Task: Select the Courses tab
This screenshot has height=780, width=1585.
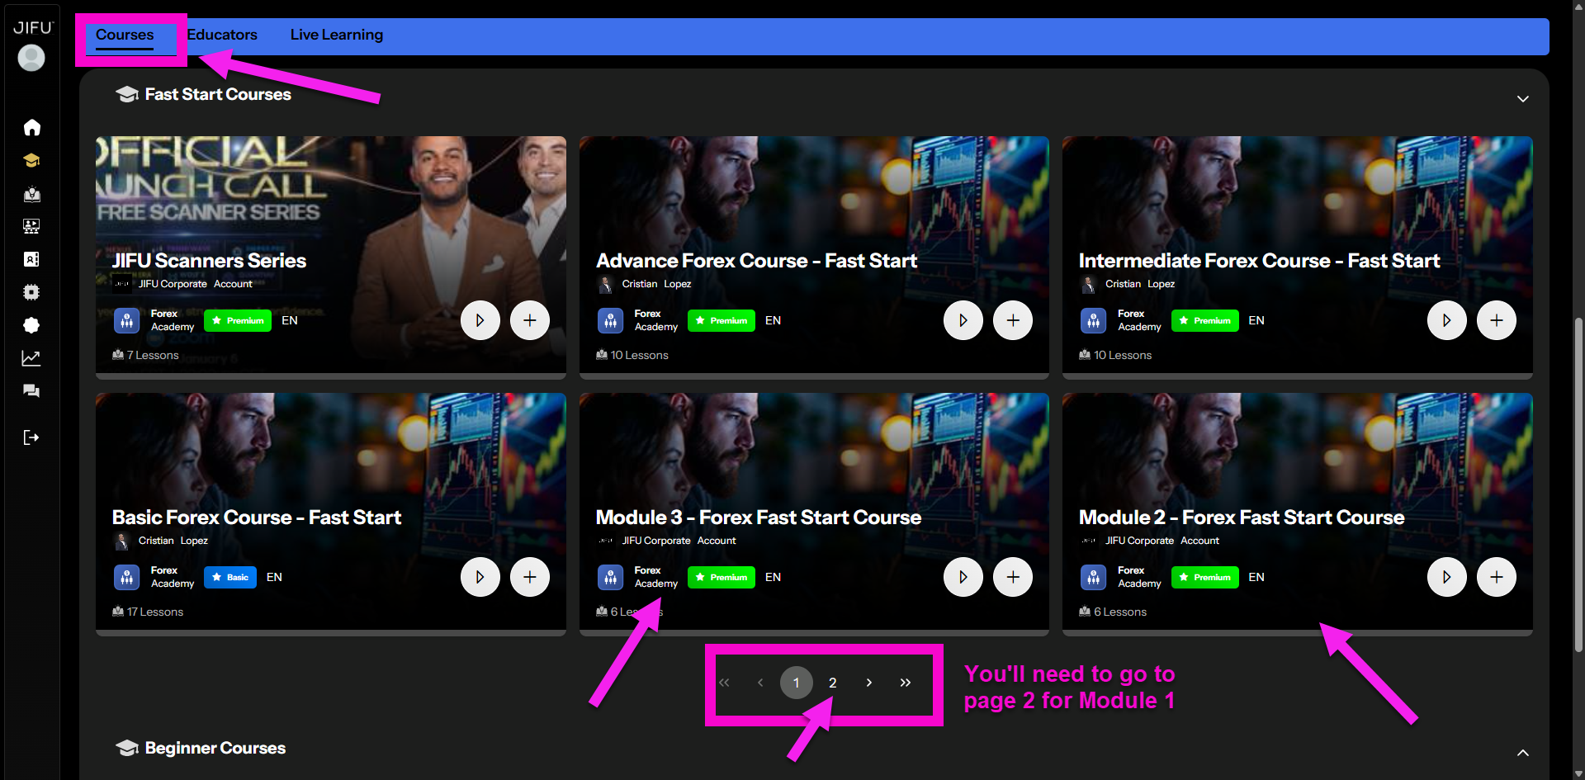Action: tap(125, 35)
